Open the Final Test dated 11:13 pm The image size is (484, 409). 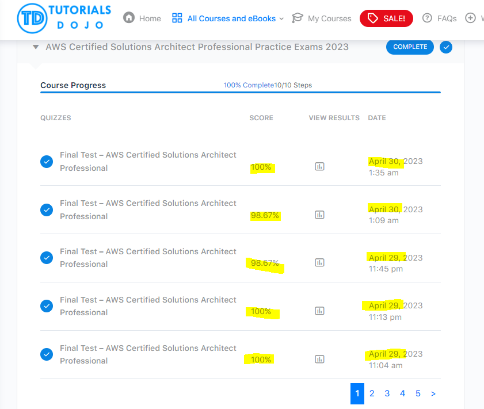(148, 306)
